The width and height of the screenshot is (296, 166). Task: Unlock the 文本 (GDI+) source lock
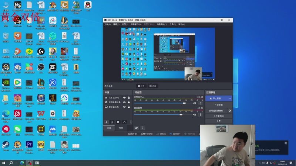click(129, 98)
